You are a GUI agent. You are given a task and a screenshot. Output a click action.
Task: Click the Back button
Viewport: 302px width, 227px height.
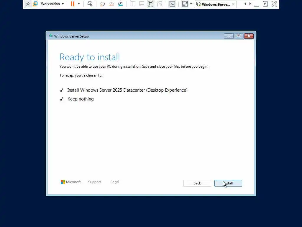point(197,183)
